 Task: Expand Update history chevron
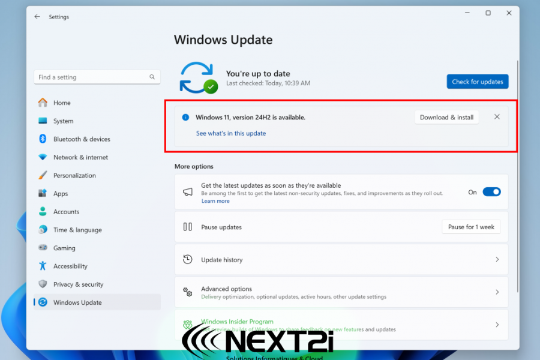497,259
